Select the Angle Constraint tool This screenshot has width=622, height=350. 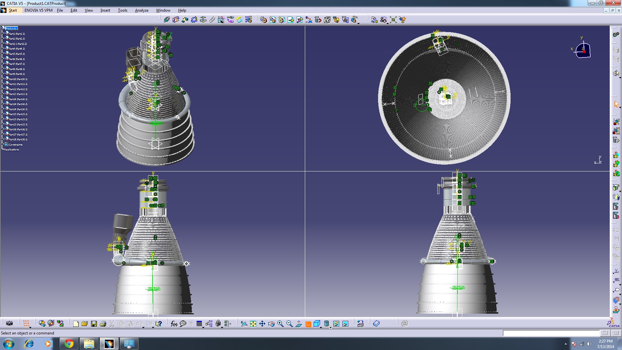[194, 20]
